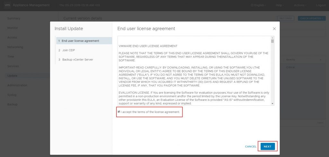This screenshot has height=157, width=329.
Task: Accept the license agreement terms checkbox
Action: [119, 112]
